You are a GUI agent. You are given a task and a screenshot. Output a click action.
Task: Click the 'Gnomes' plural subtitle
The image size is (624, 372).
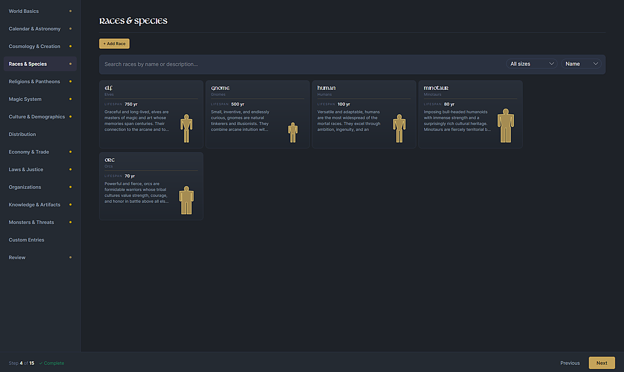[x=218, y=94]
